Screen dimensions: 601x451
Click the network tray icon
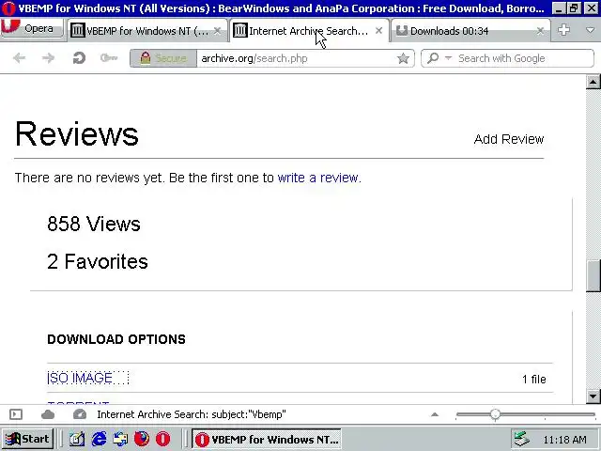(x=521, y=439)
